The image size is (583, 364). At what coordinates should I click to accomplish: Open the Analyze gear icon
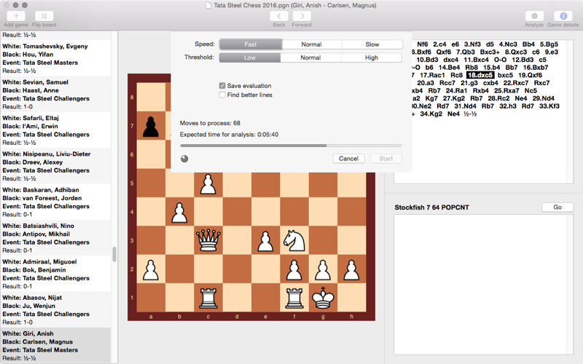click(534, 16)
